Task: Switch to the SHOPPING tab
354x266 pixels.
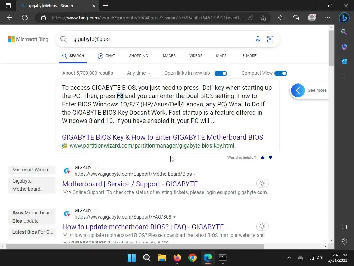Action: (x=138, y=56)
